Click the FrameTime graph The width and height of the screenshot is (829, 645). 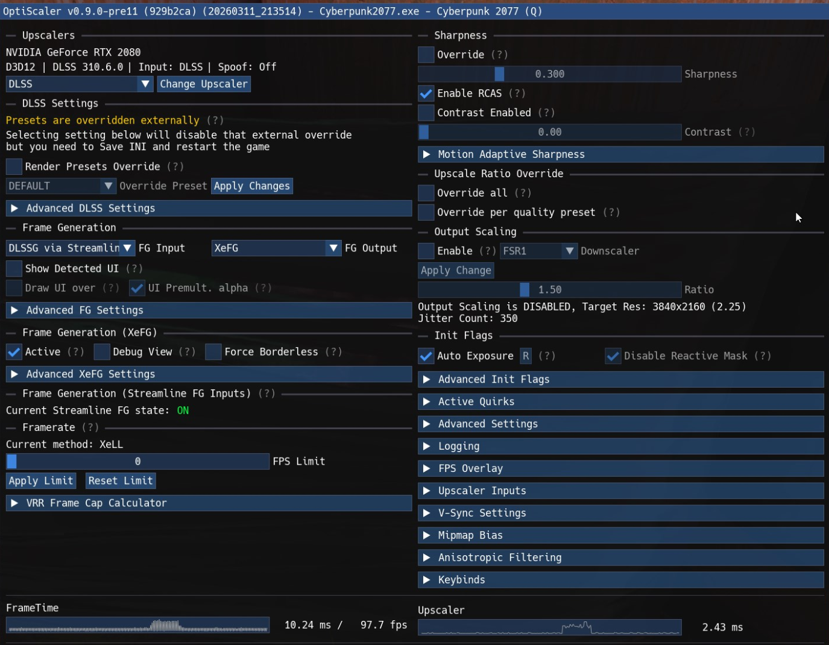(137, 626)
